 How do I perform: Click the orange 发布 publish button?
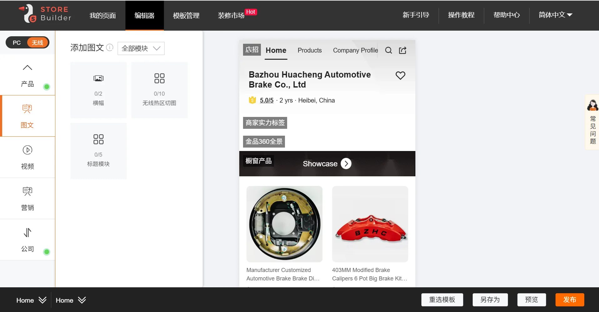569,299
